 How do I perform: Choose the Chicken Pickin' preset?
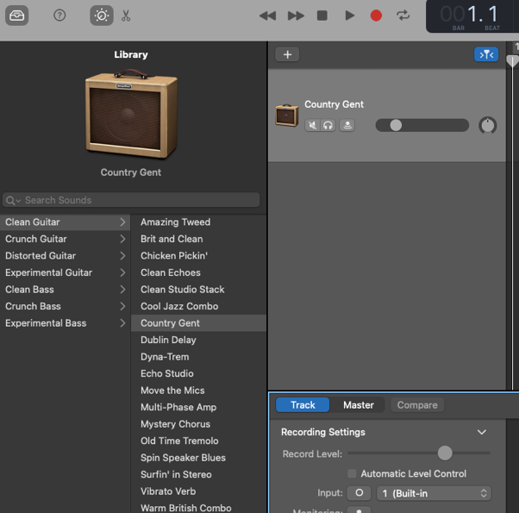click(174, 255)
